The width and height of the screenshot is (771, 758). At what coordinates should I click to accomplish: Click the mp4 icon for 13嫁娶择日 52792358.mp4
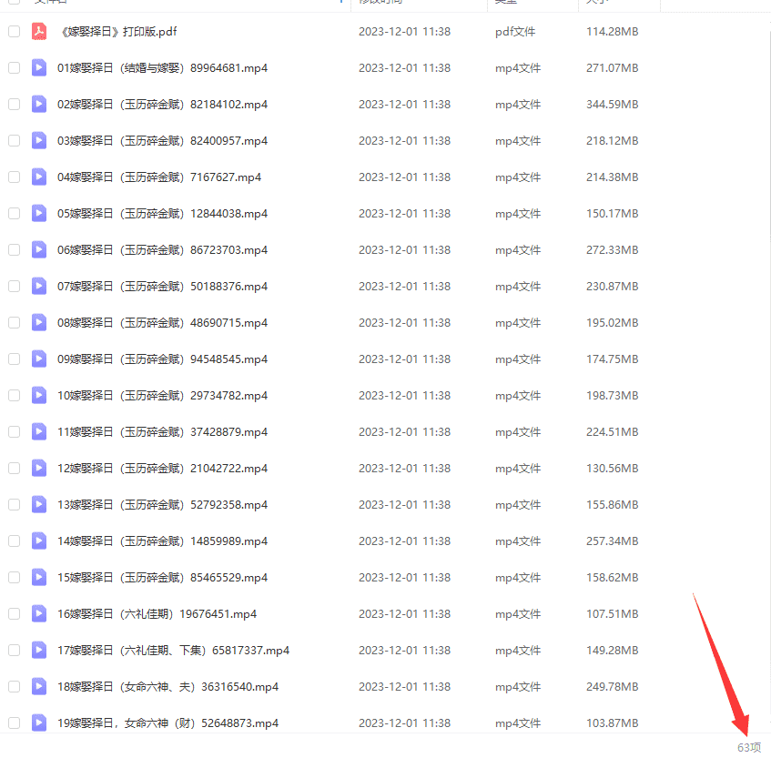point(39,505)
